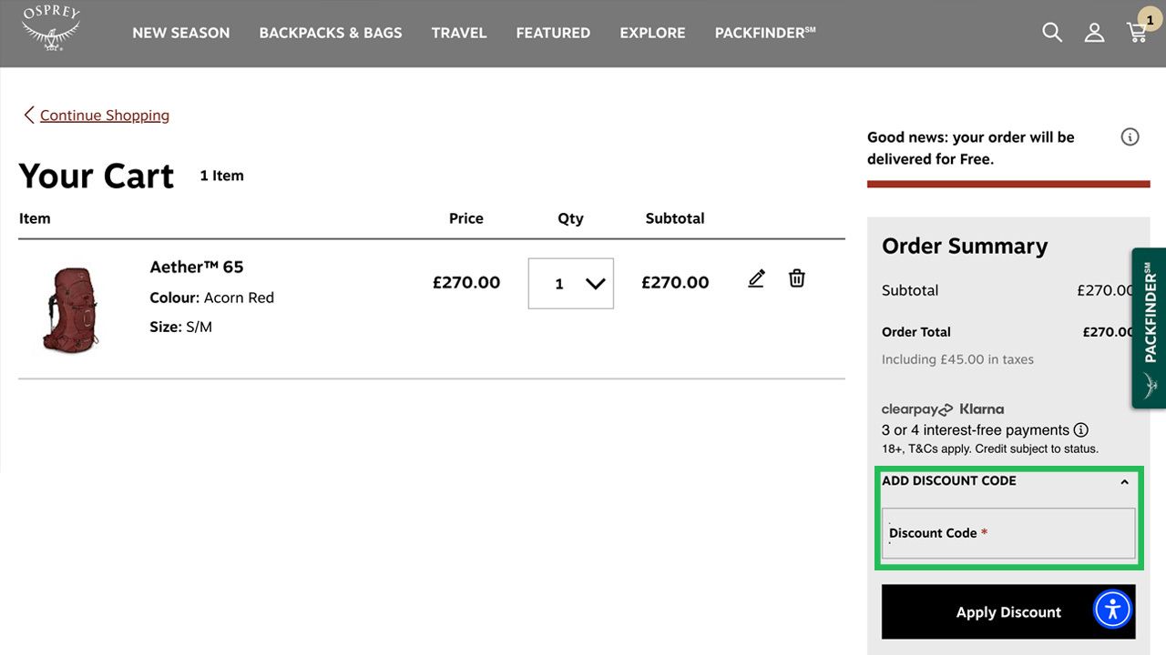Screen dimensions: 1166x655
Task: Click the free delivery good news message
Action: coord(971,148)
